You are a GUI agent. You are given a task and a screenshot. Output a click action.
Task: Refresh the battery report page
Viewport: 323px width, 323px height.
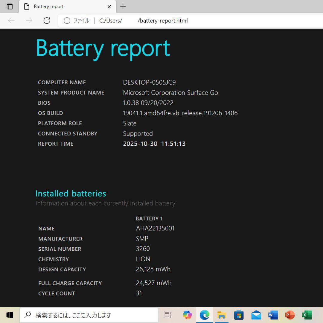click(47, 21)
